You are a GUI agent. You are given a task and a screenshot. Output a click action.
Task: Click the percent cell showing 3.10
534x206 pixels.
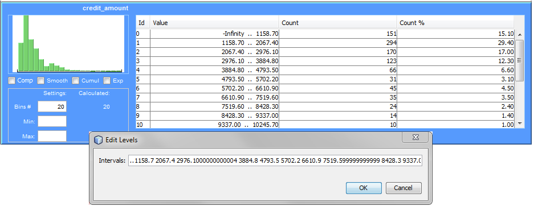tap(455, 79)
